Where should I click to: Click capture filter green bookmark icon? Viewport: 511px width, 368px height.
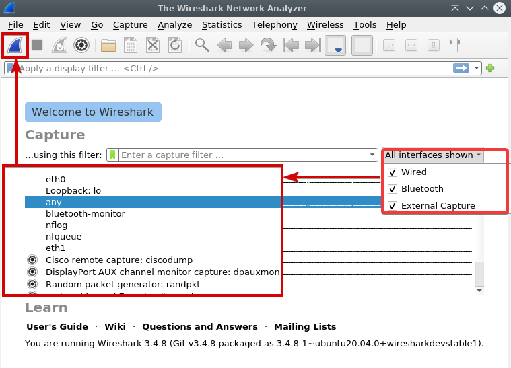point(112,155)
